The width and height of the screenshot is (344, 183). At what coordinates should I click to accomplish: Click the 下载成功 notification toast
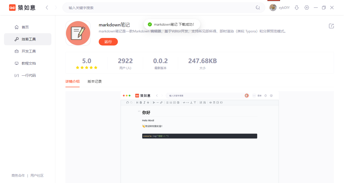[x=172, y=24]
